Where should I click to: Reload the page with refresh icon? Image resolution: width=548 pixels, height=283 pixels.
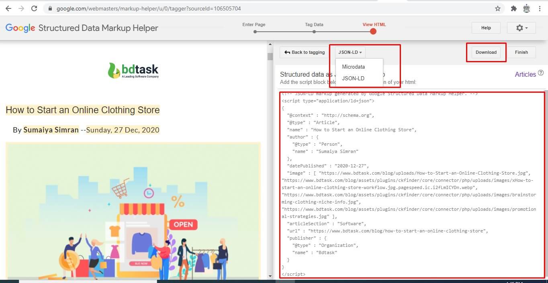click(34, 8)
